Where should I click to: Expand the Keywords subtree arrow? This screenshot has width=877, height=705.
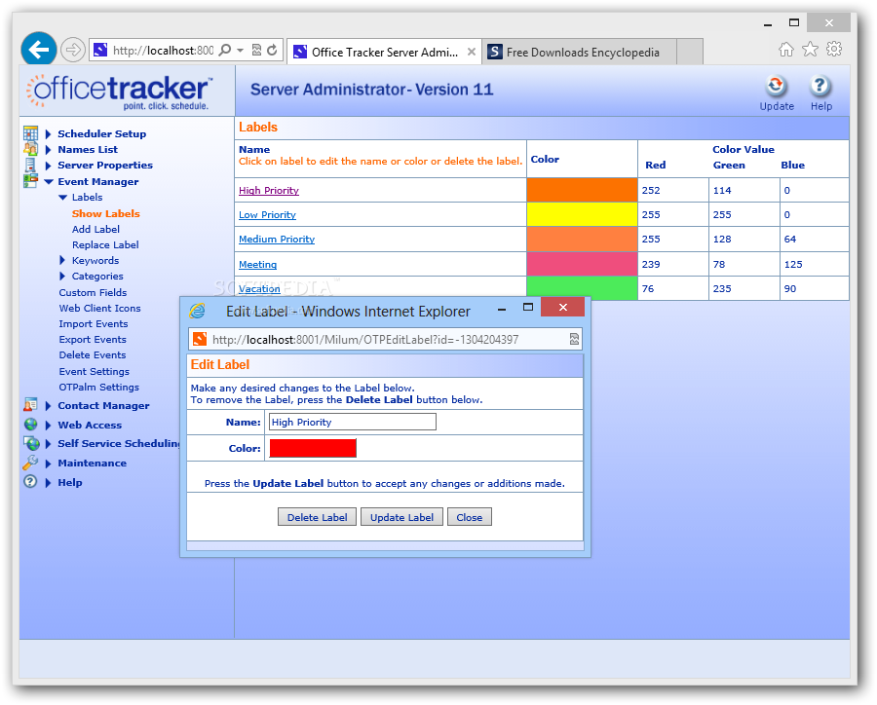coord(62,260)
